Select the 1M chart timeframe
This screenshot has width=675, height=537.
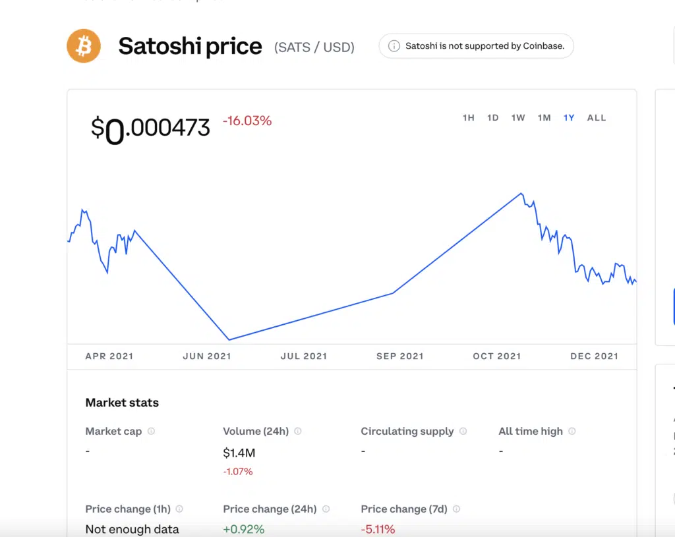coord(544,118)
